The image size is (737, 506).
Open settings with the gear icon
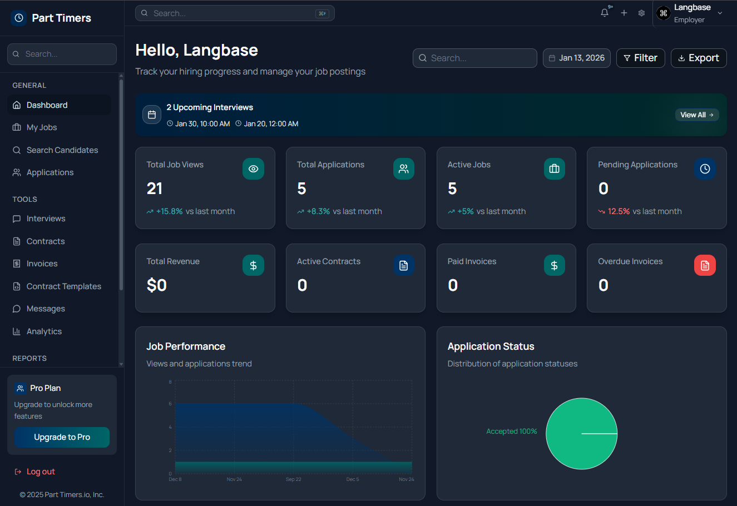click(641, 12)
